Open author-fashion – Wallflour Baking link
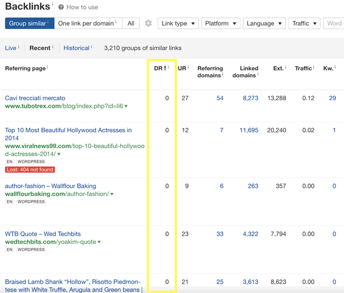This screenshot has height=293, width=344. (51, 186)
